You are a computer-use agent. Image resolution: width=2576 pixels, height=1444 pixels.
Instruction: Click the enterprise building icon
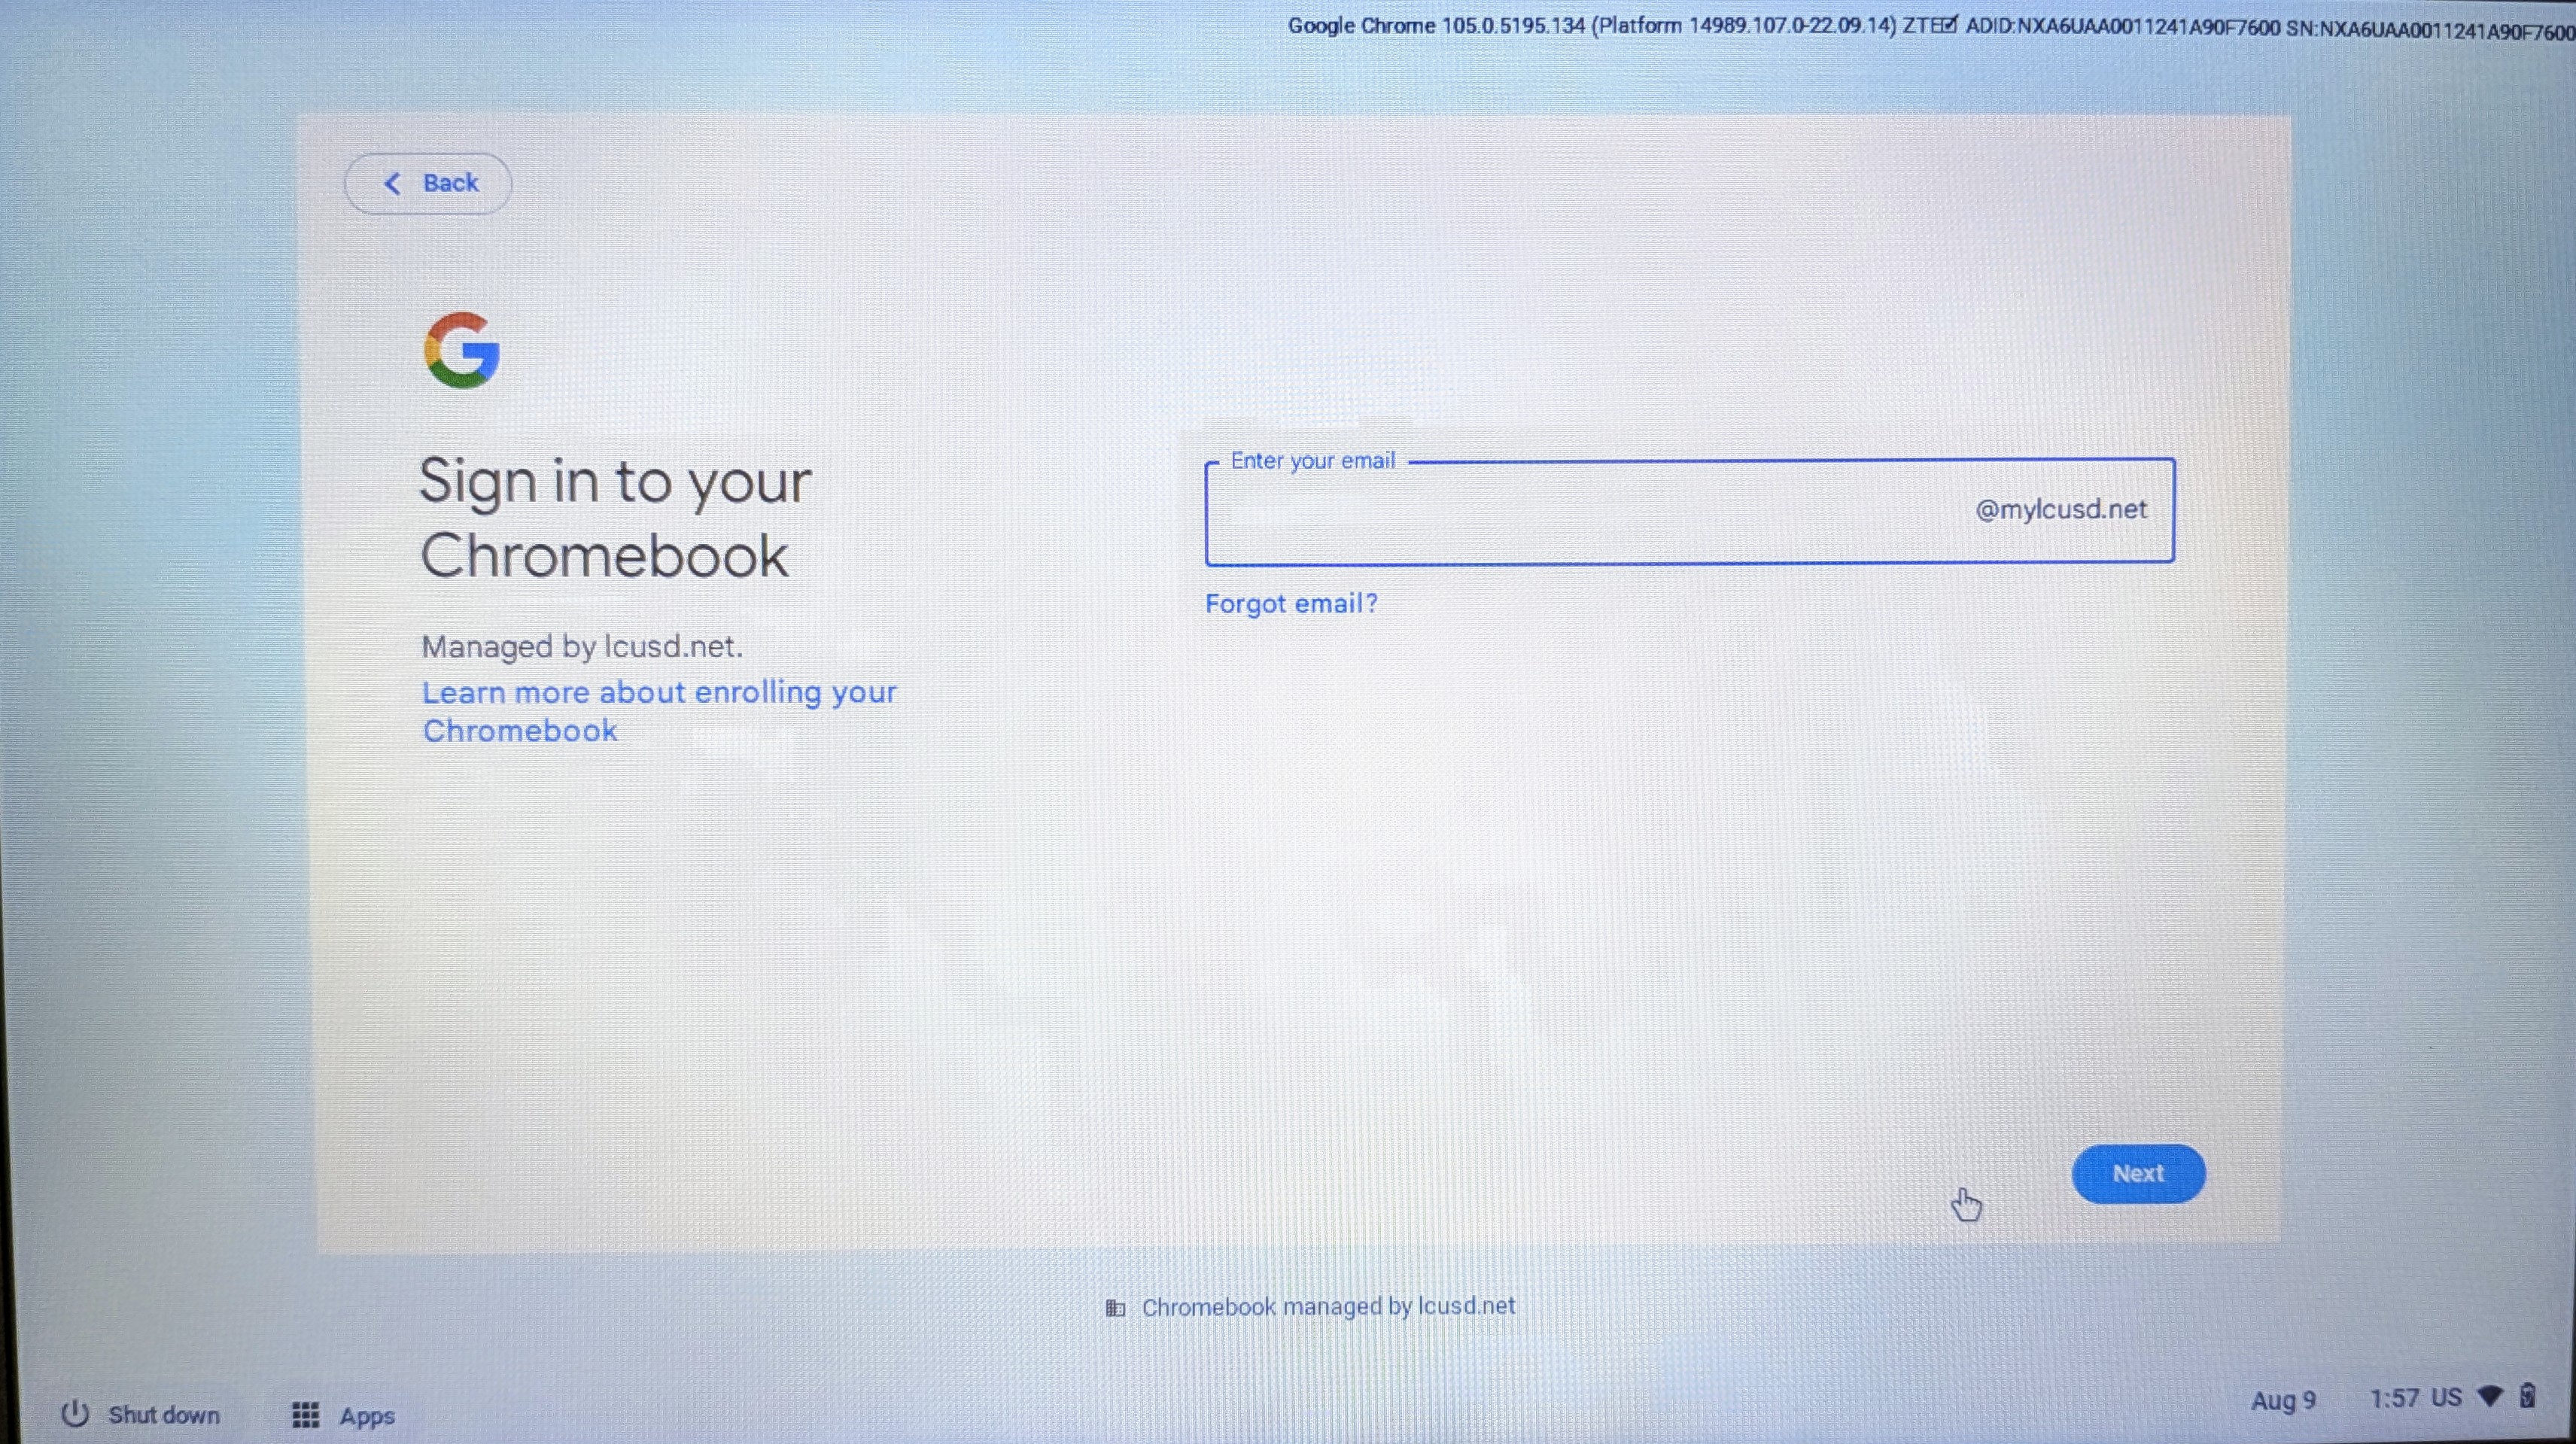(1115, 1307)
